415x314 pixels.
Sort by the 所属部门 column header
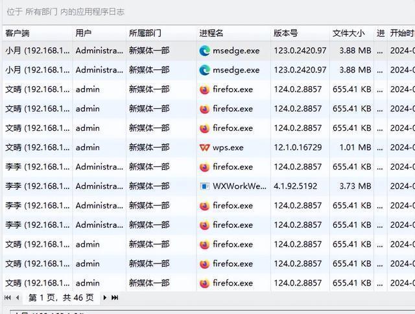(161, 33)
